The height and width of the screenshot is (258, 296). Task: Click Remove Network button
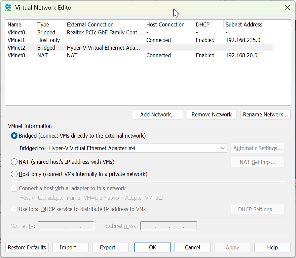[x=211, y=114]
